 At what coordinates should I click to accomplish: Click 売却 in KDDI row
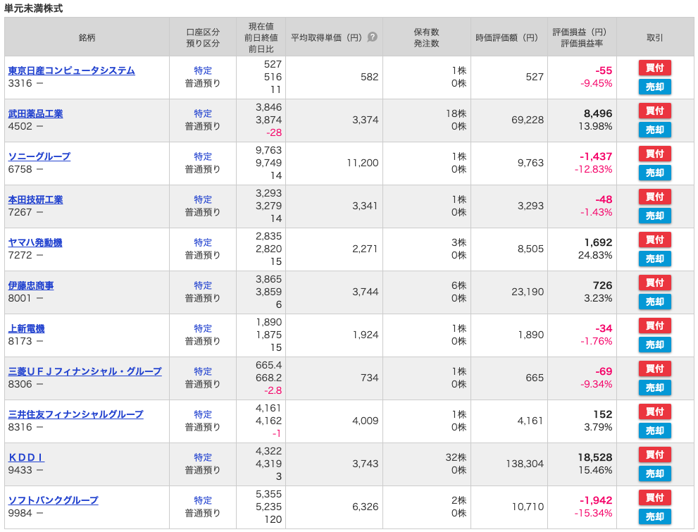point(655,474)
